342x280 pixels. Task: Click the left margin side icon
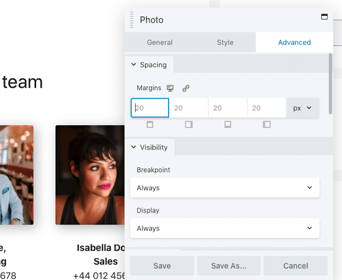click(x=267, y=124)
